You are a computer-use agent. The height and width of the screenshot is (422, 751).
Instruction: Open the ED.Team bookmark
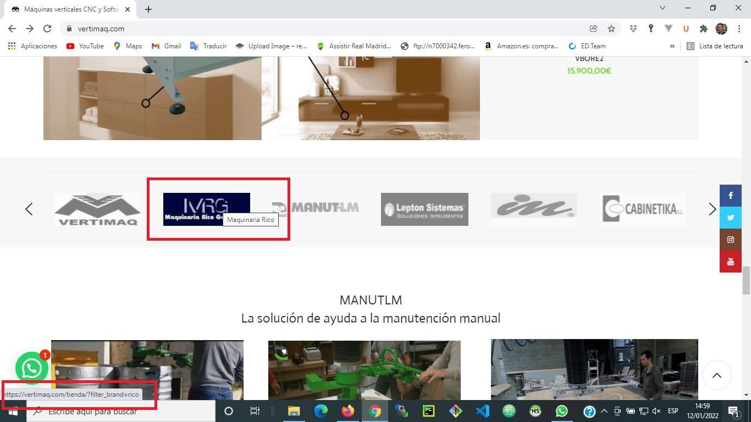point(587,46)
